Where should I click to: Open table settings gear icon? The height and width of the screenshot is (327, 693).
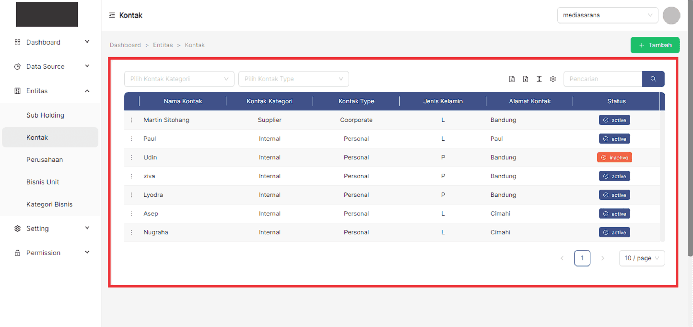point(553,79)
